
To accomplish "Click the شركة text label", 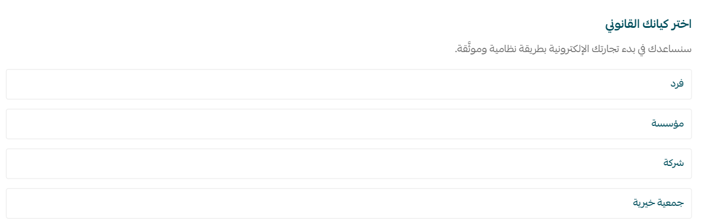I will point(674,163).
